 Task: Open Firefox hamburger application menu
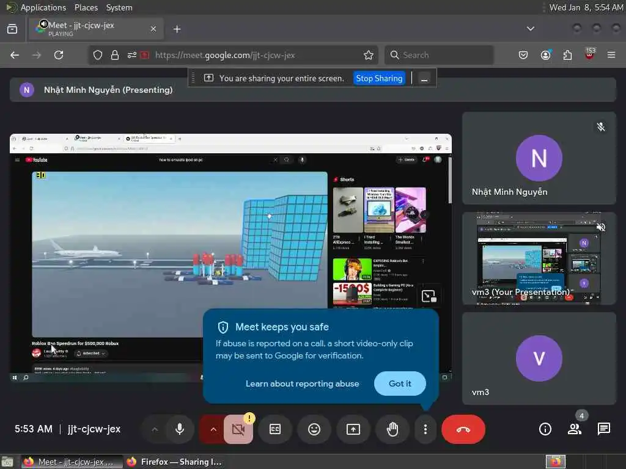(611, 55)
